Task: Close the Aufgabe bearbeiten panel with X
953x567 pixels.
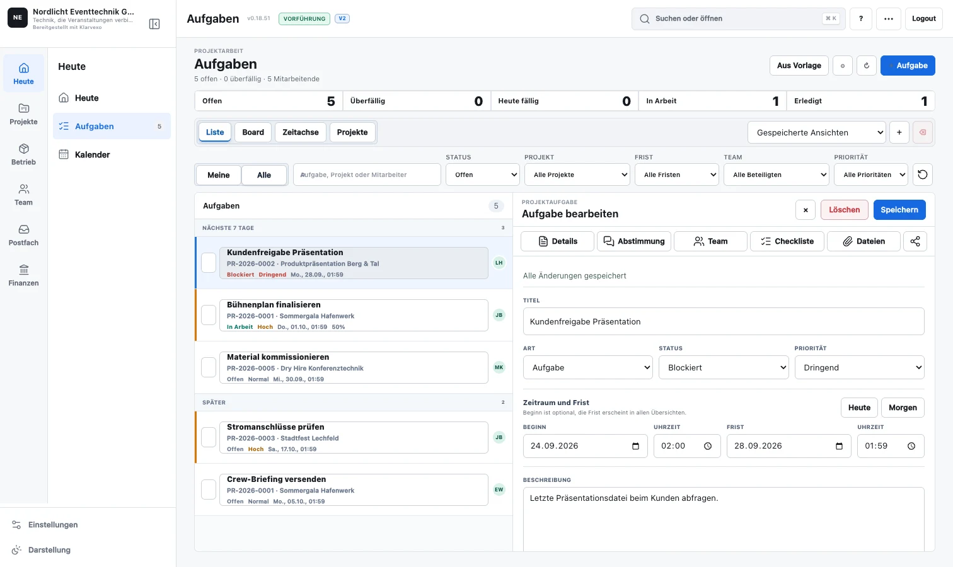Action: point(806,210)
